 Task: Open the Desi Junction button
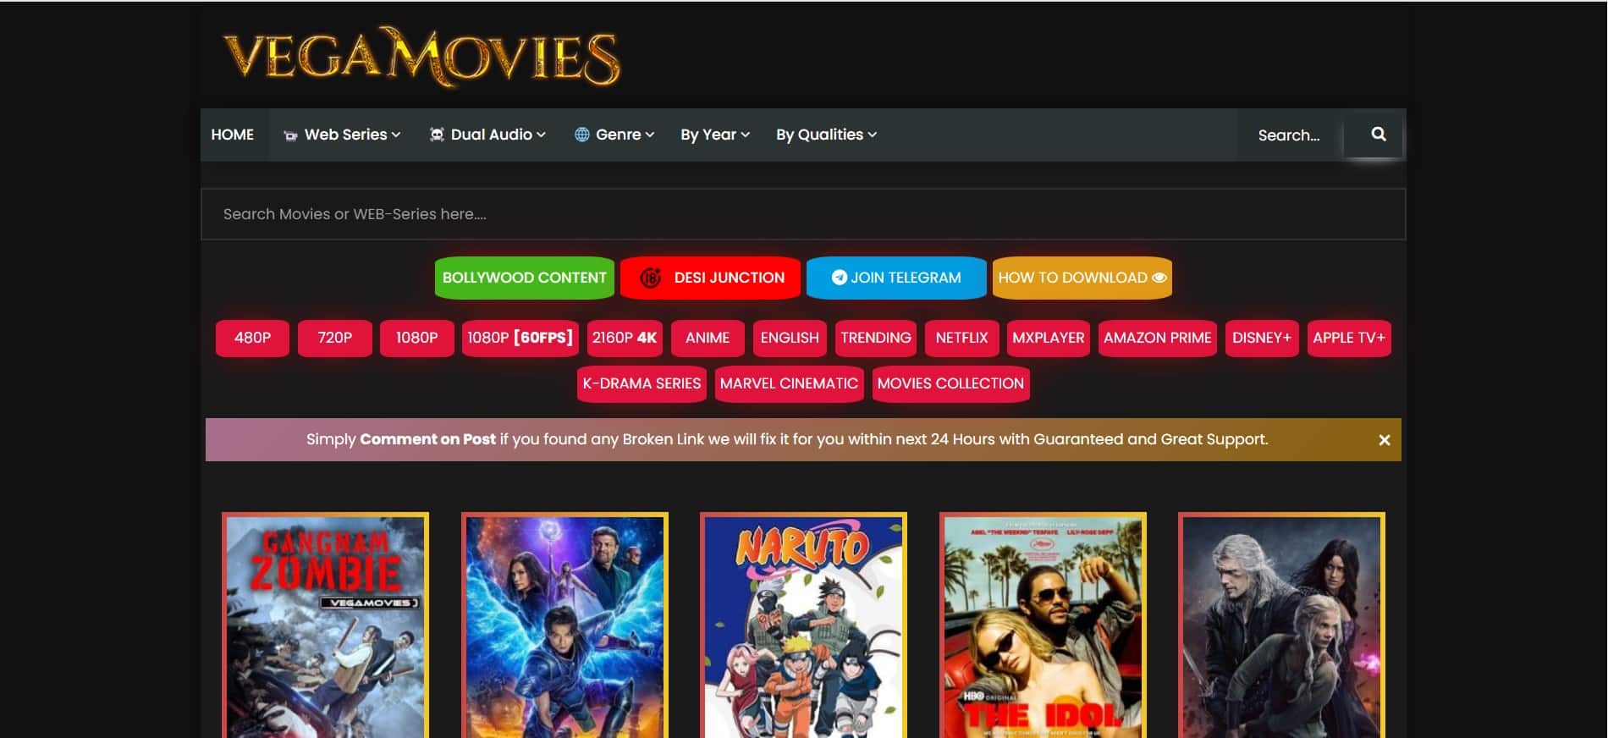(x=711, y=278)
